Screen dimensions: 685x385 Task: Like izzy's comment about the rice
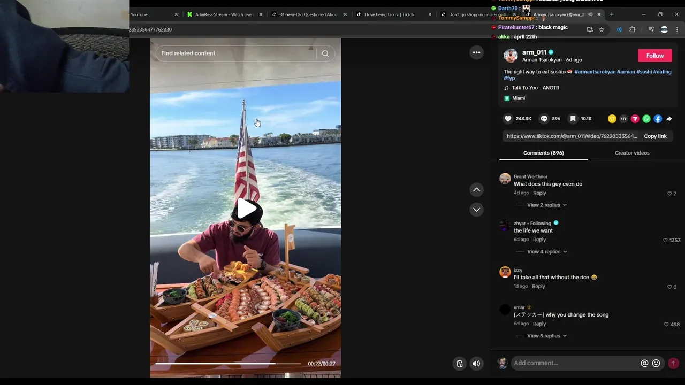[x=669, y=287]
